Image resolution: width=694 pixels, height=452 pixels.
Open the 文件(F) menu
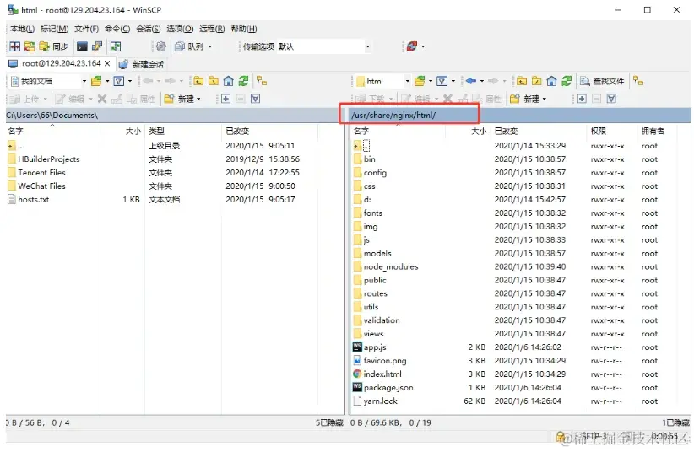[x=86, y=30]
